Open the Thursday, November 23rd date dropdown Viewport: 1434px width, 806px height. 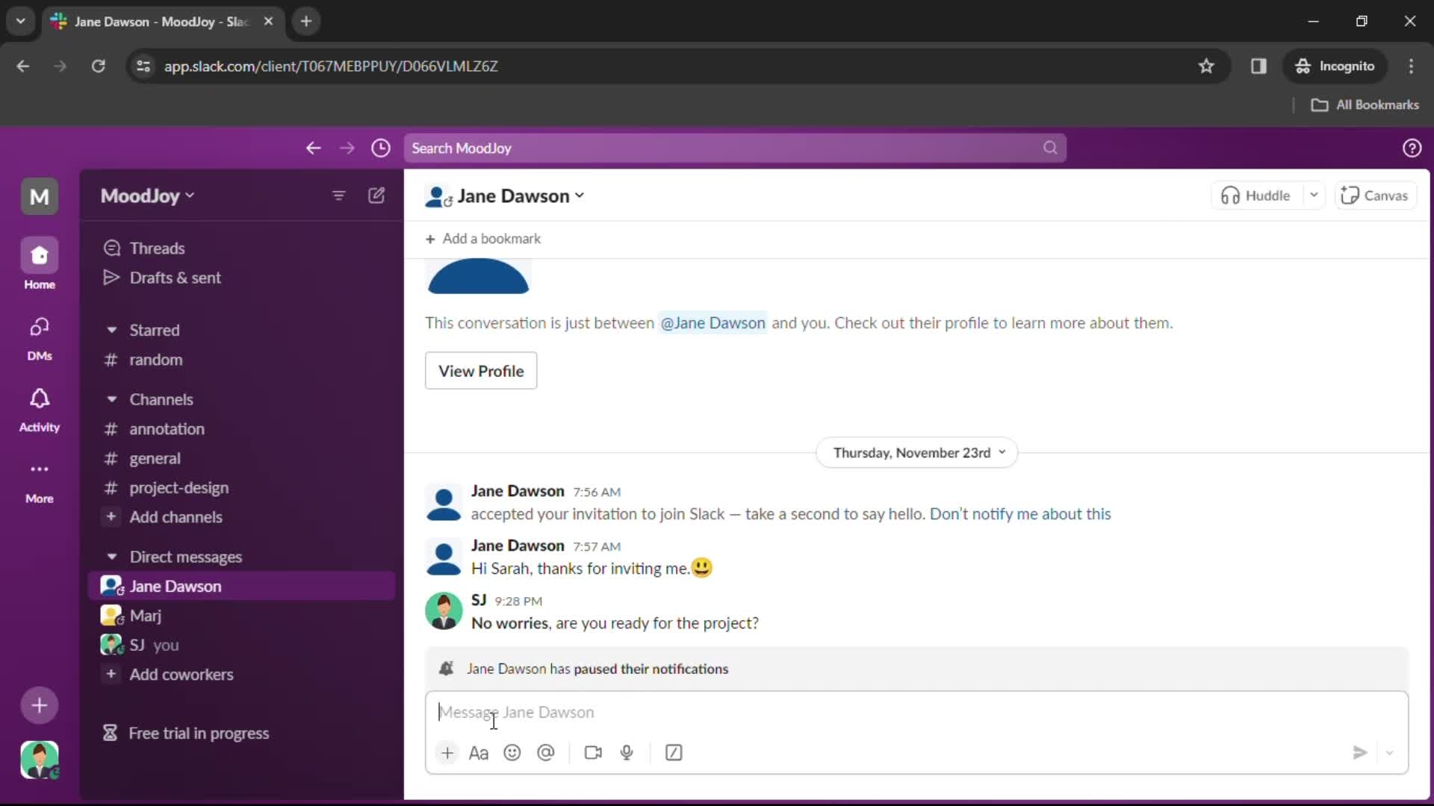pos(918,453)
